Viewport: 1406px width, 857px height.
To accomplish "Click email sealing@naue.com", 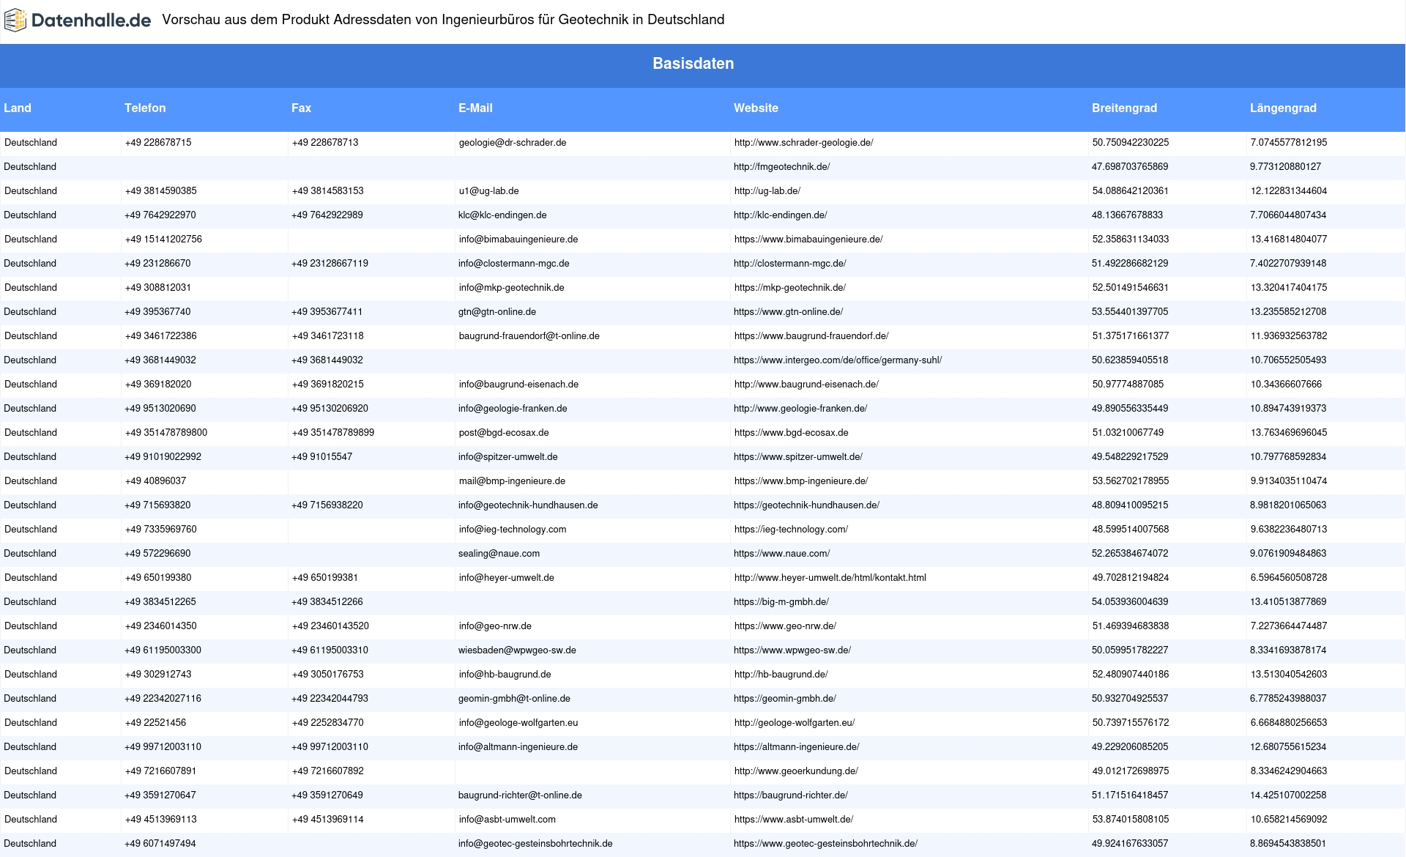I will tap(499, 554).
